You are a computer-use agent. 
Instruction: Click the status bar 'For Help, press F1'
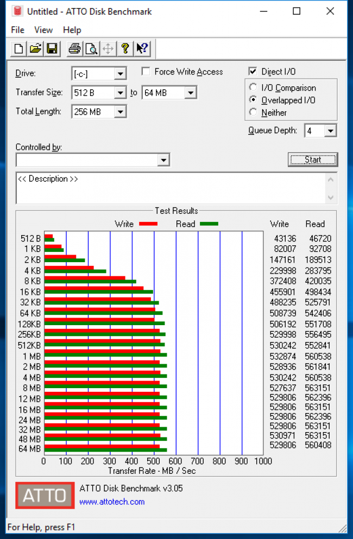pos(41,527)
